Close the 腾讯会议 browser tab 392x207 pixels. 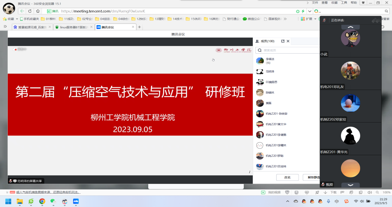tap(133, 27)
